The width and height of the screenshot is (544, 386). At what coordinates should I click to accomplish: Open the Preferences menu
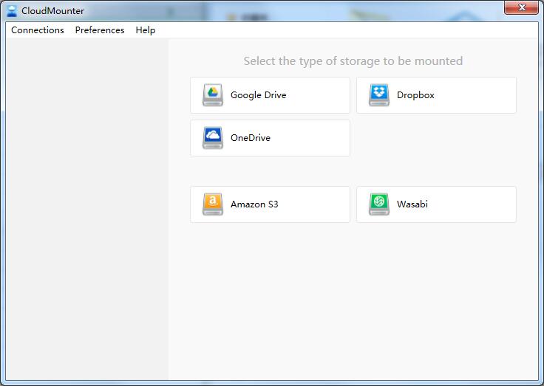pyautogui.click(x=100, y=30)
